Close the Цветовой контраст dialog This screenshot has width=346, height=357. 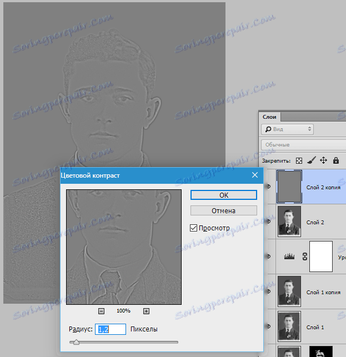coord(255,175)
